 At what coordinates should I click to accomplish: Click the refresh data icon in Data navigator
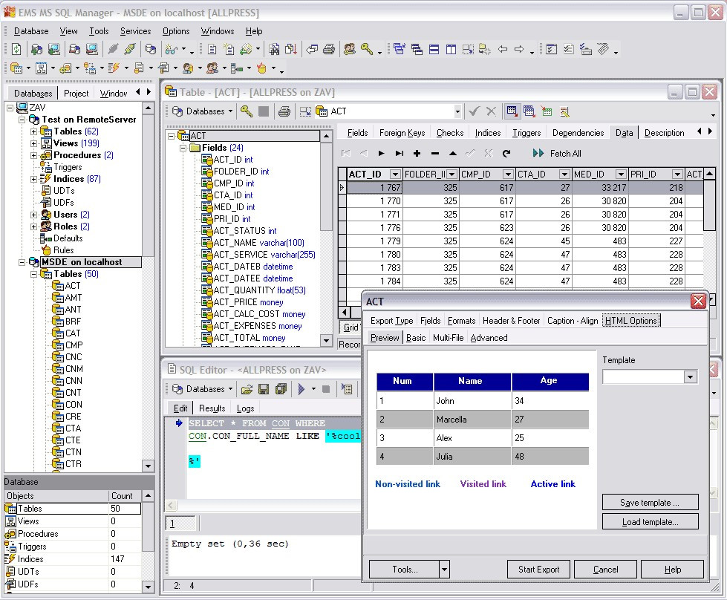506,154
